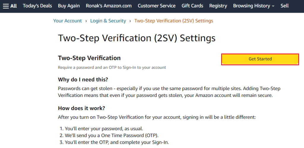
Task: Go to Today's Deals
Action: click(37, 6)
